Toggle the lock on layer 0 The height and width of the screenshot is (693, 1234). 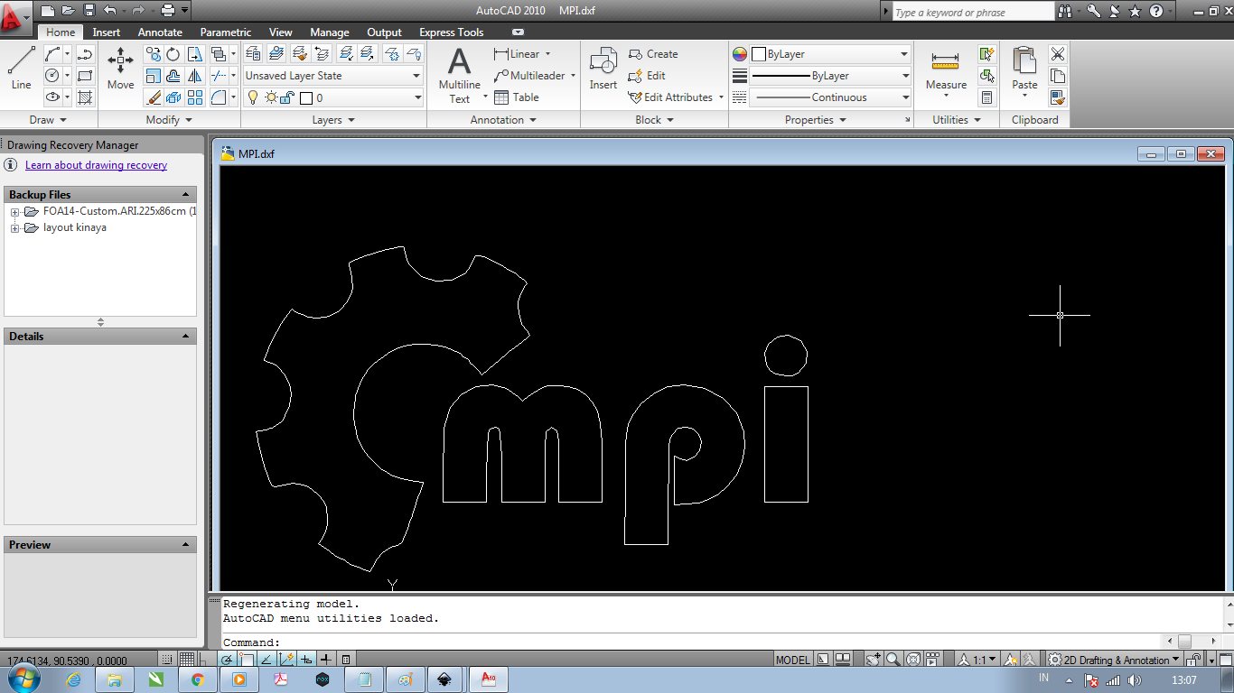click(286, 97)
